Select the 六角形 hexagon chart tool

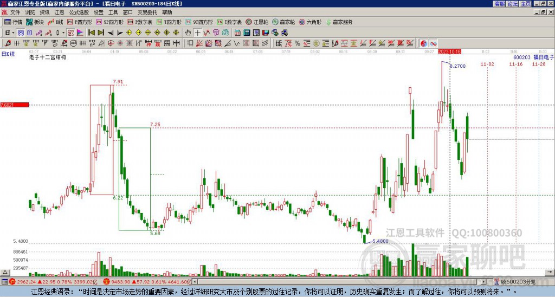[x=310, y=22]
